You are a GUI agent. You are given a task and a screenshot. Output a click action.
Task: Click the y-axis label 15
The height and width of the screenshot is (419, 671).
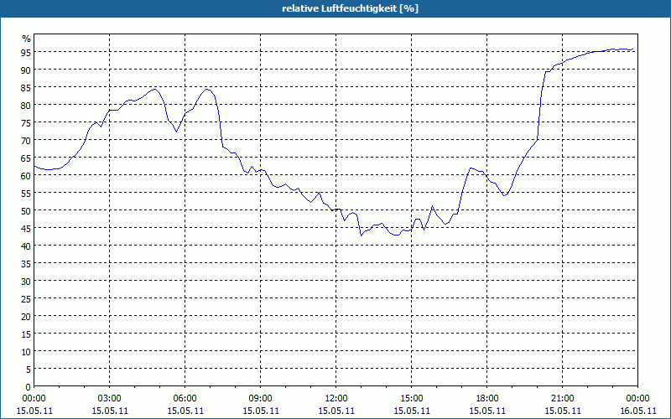coord(26,334)
